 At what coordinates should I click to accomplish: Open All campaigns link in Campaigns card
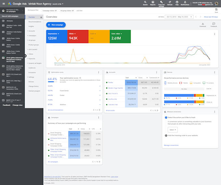tap(53, 162)
